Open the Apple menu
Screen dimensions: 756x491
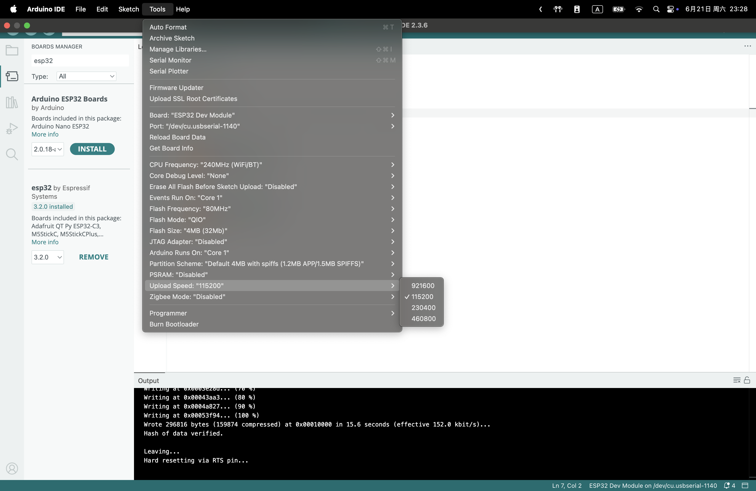click(13, 9)
